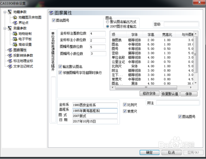206x159 pixels.
Task: Click the font table vertical scrollbar thumb
Action: [196, 54]
